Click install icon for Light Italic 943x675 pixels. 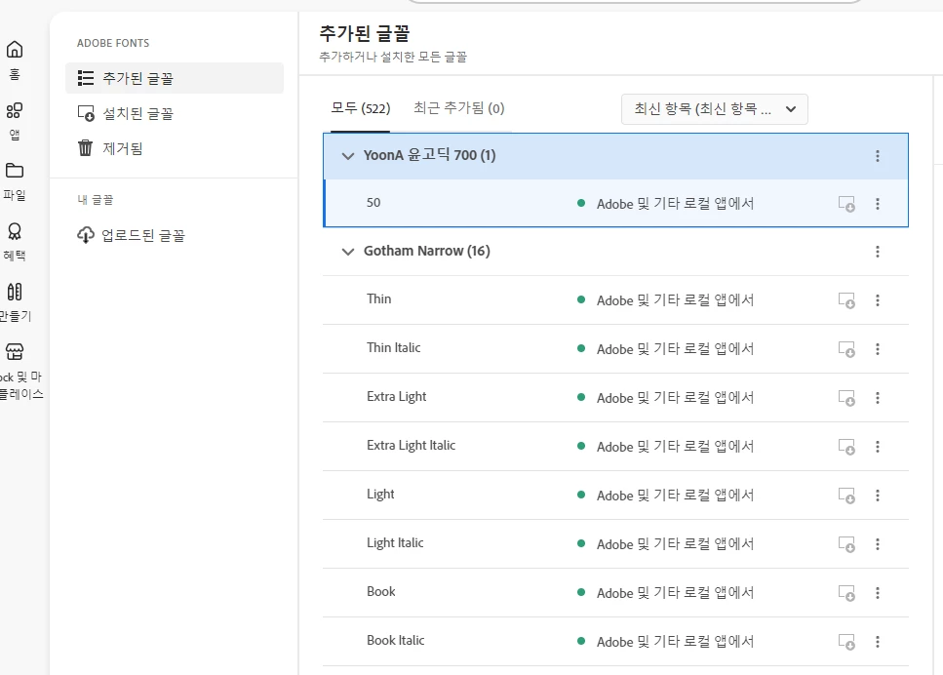pos(846,544)
